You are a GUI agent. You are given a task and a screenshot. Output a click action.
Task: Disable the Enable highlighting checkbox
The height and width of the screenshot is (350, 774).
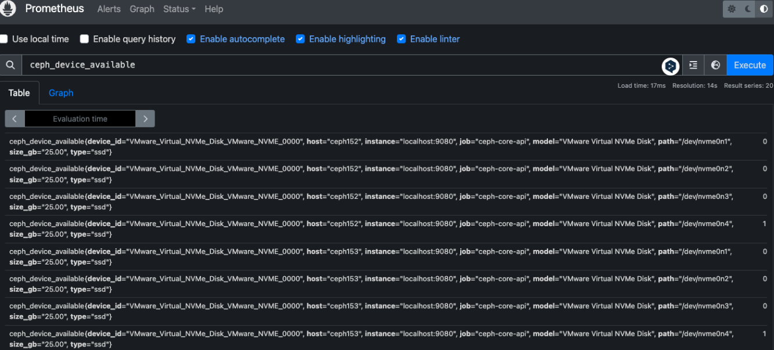point(300,39)
